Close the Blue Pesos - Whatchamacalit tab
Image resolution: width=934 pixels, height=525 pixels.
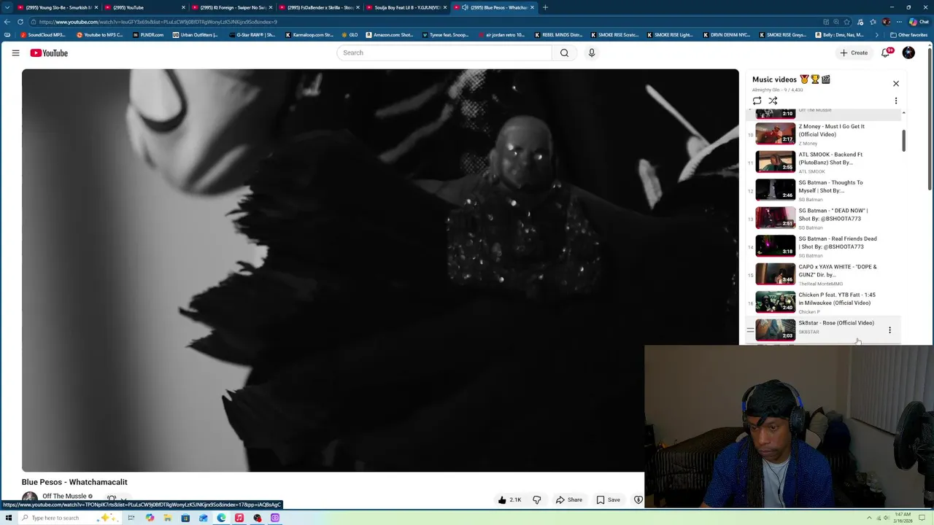532,7
